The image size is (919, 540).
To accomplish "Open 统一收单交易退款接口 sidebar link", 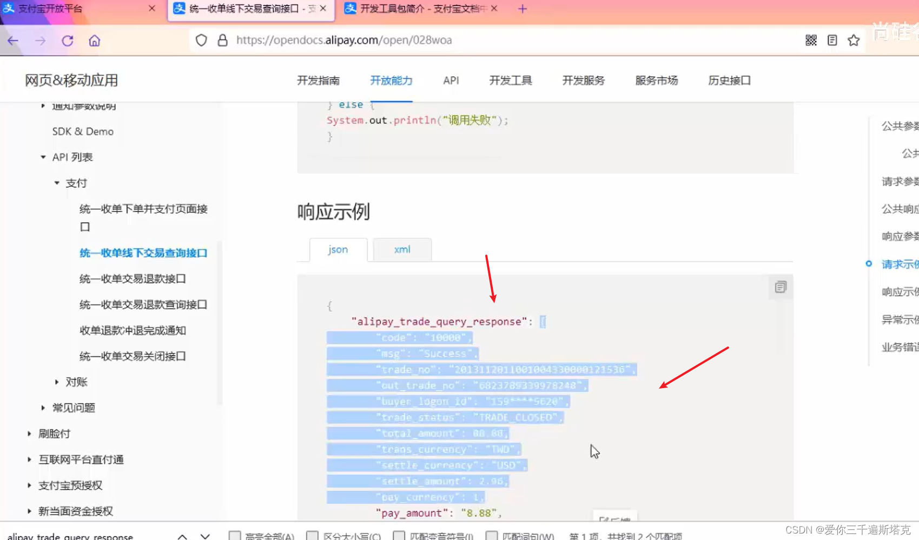I will point(133,279).
